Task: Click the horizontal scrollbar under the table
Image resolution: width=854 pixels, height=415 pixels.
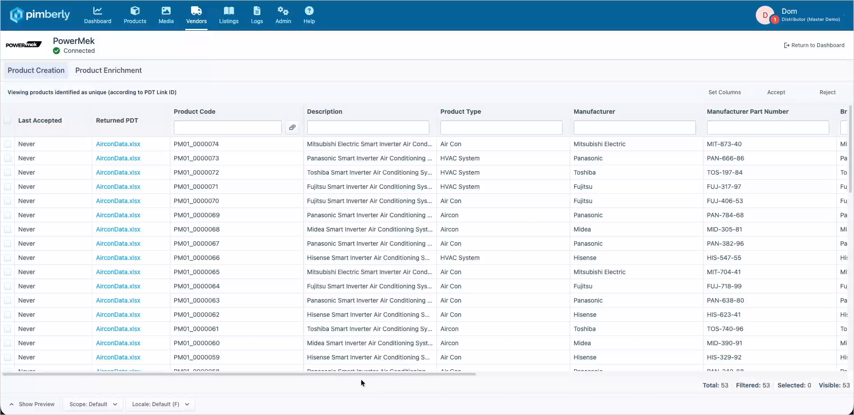Action: pos(239,374)
